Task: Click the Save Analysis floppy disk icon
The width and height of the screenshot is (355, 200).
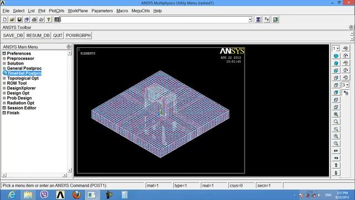Action: (19, 19)
